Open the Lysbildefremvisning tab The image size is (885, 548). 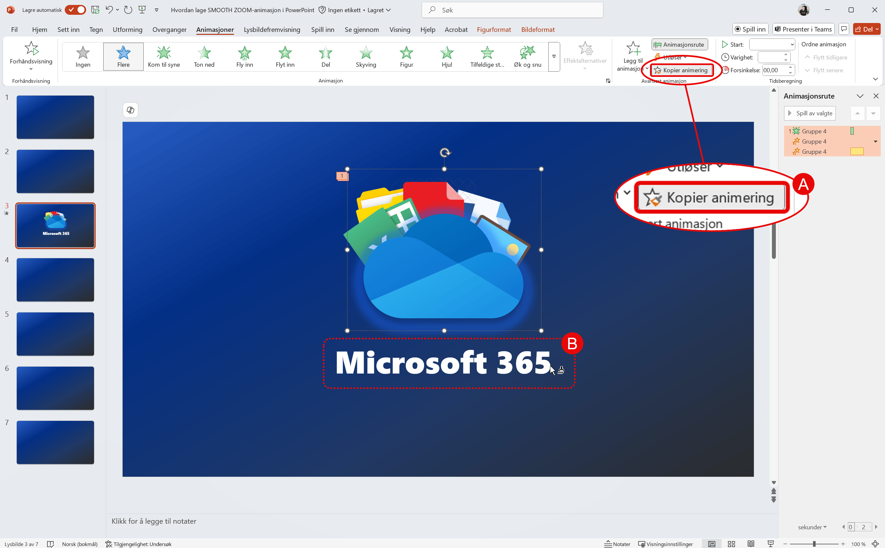[x=272, y=30]
